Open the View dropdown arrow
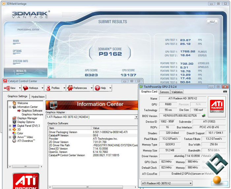 point(20,88)
